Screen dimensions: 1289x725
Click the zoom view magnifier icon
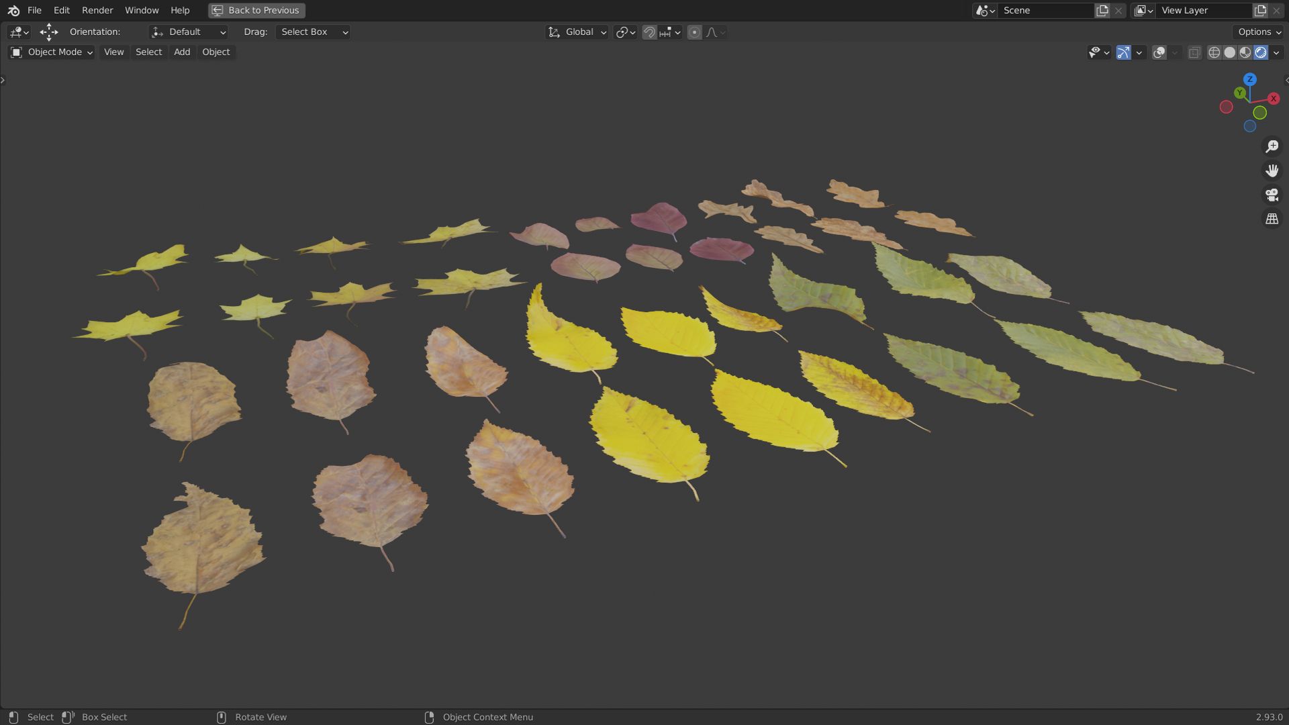click(x=1272, y=146)
